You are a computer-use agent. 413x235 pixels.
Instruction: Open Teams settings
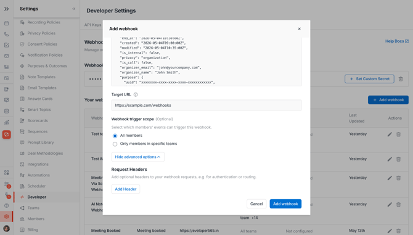[33, 208]
